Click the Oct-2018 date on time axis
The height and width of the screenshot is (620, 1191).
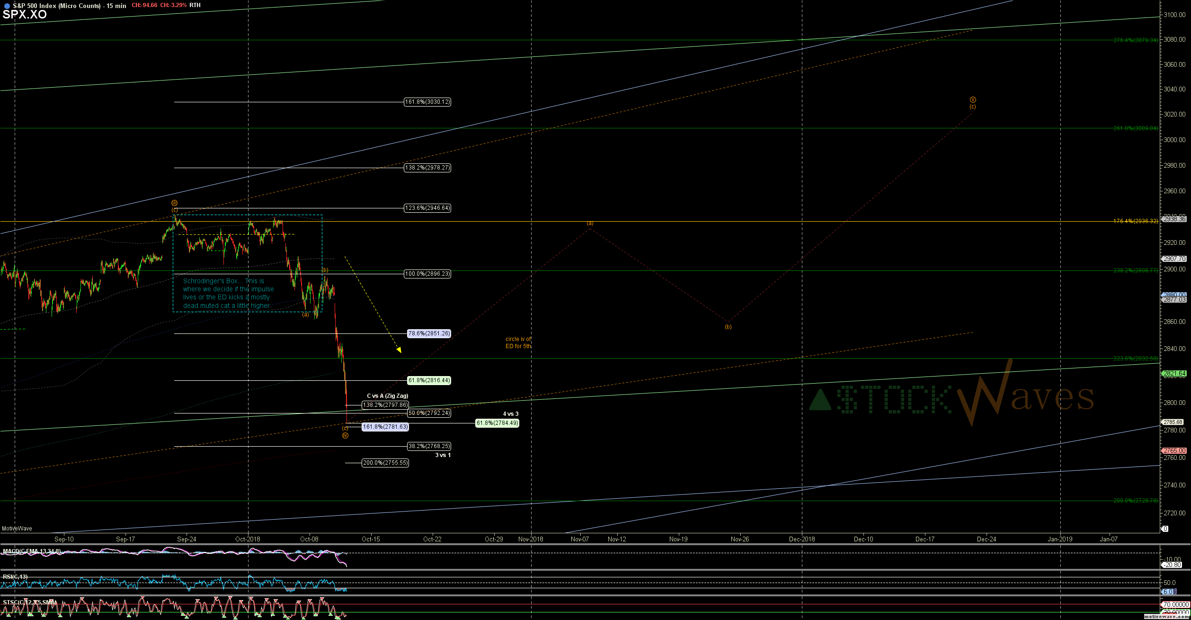[248, 539]
